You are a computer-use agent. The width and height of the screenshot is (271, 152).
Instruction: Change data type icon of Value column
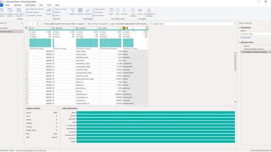[101, 28]
